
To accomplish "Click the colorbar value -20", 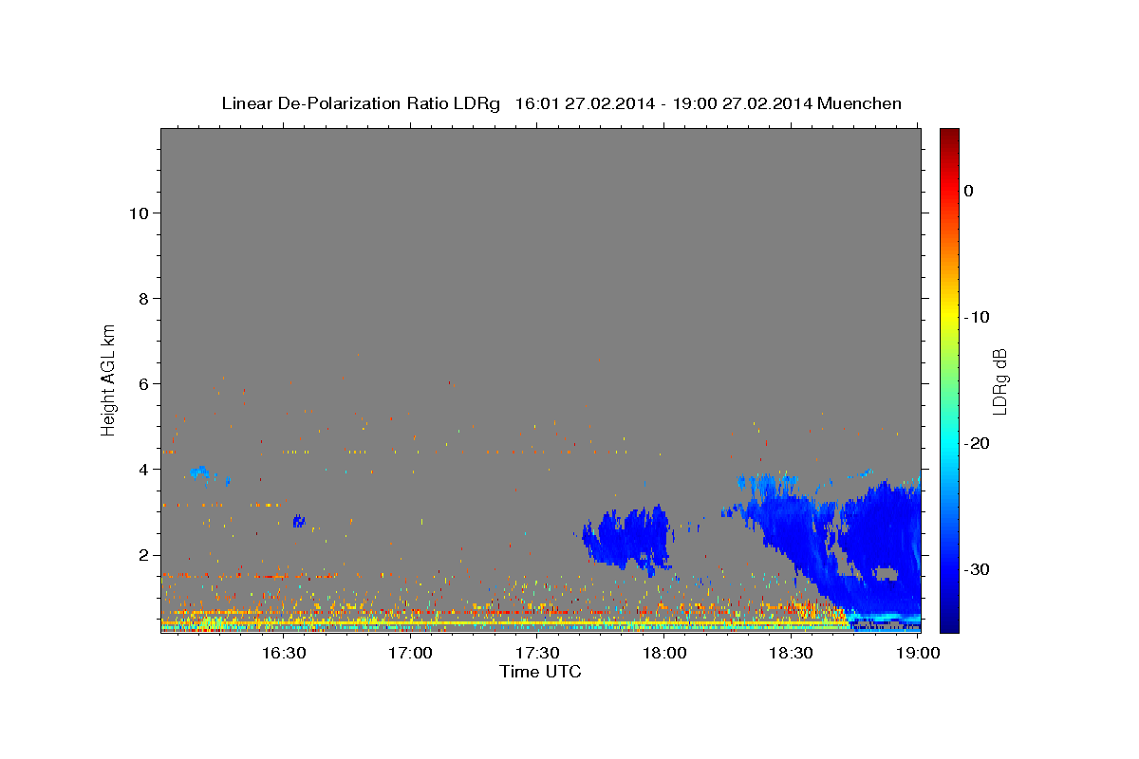I will pyautogui.click(x=977, y=443).
